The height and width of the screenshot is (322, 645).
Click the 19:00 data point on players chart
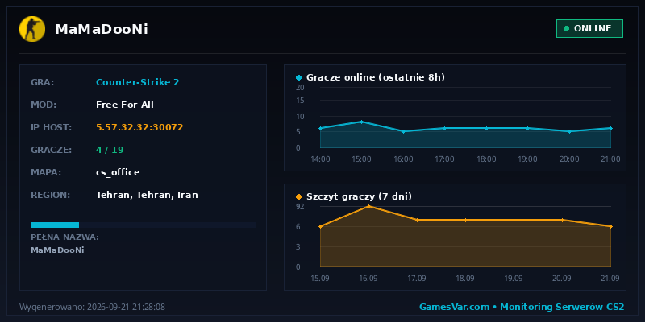[x=528, y=128]
